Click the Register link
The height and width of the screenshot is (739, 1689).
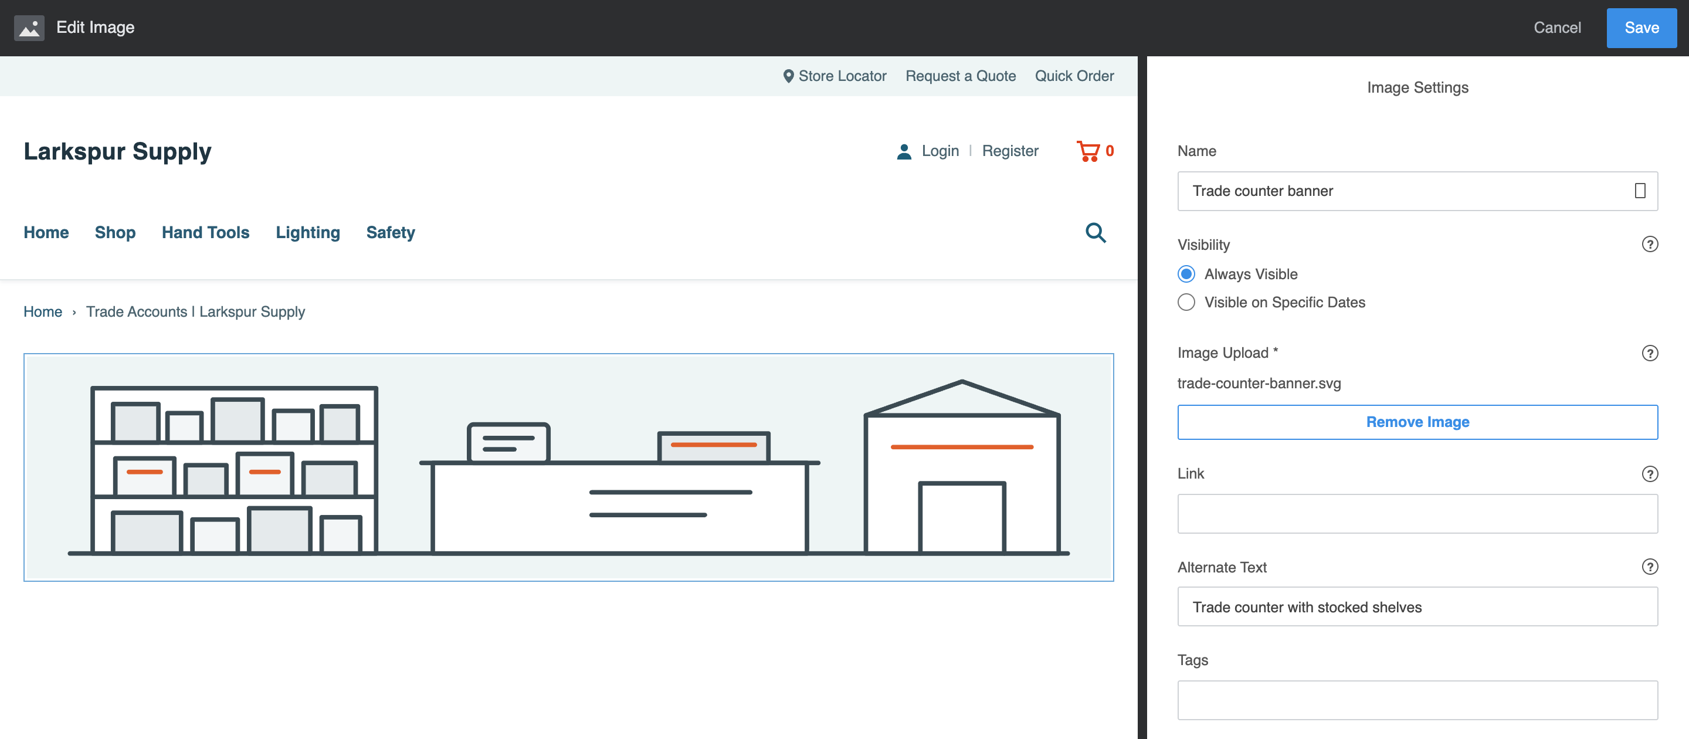coord(1010,151)
